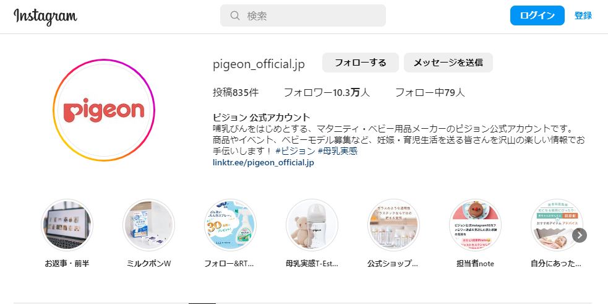Image resolution: width=608 pixels, height=304 pixels.
Task: Click the ログイン button
Action: pyautogui.click(x=537, y=15)
